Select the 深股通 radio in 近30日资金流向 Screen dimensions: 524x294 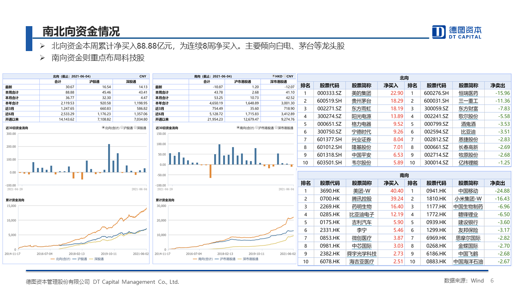click(x=136, y=128)
